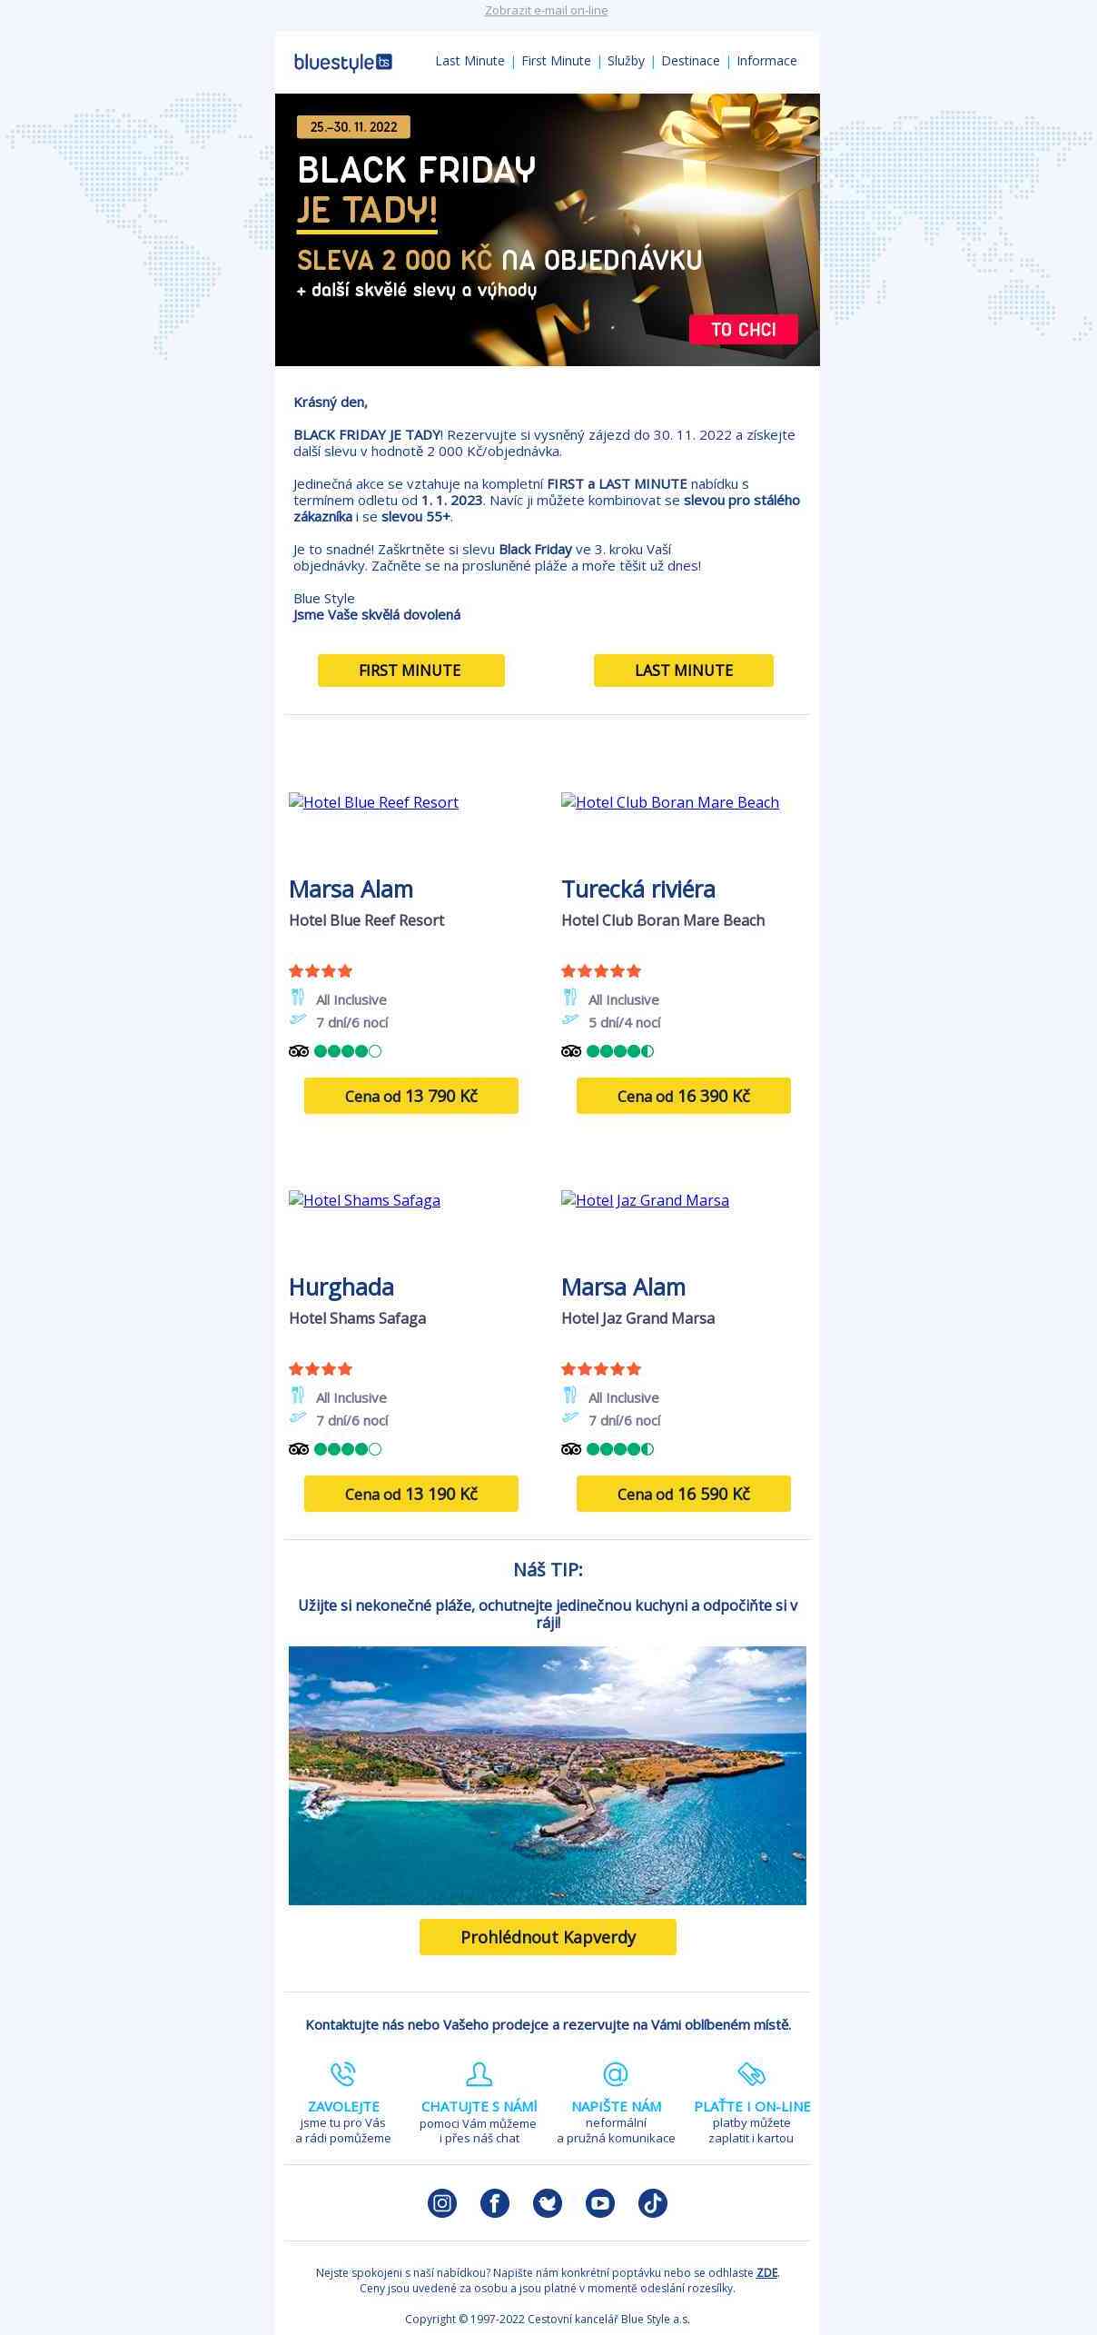Open the Facebook social icon
The image size is (1097, 2335).
(495, 2202)
